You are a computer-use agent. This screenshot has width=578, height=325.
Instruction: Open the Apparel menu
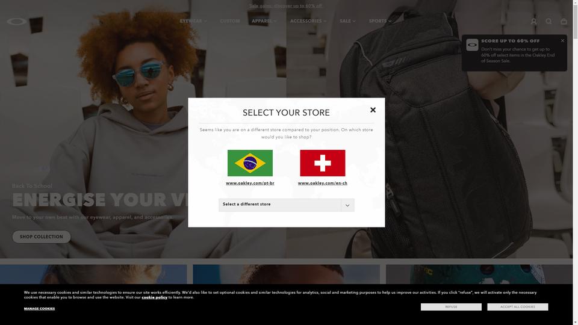click(264, 21)
